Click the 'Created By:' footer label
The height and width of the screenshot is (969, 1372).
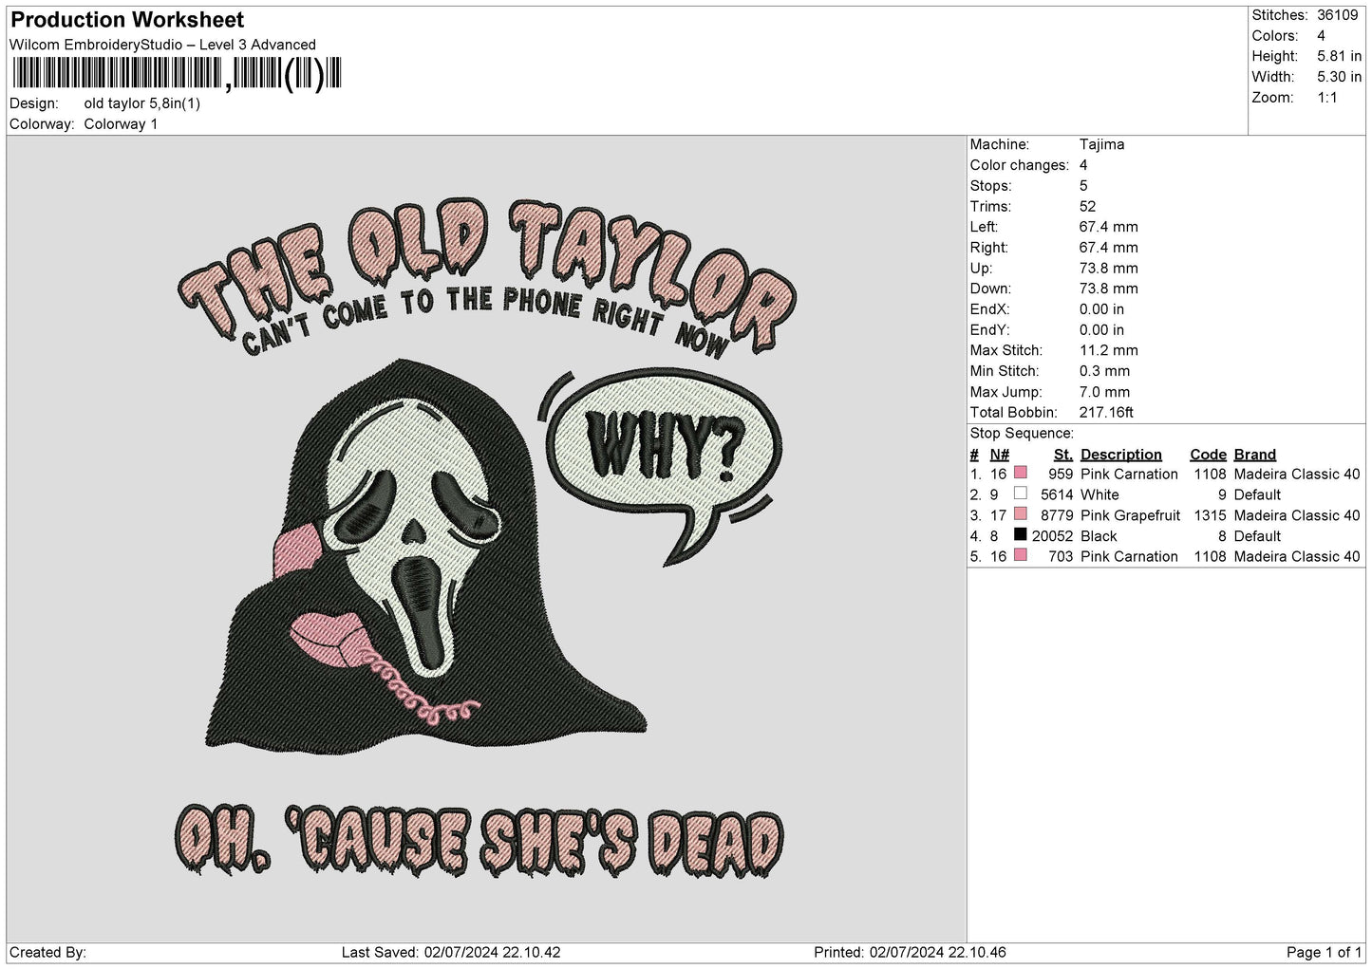(47, 952)
